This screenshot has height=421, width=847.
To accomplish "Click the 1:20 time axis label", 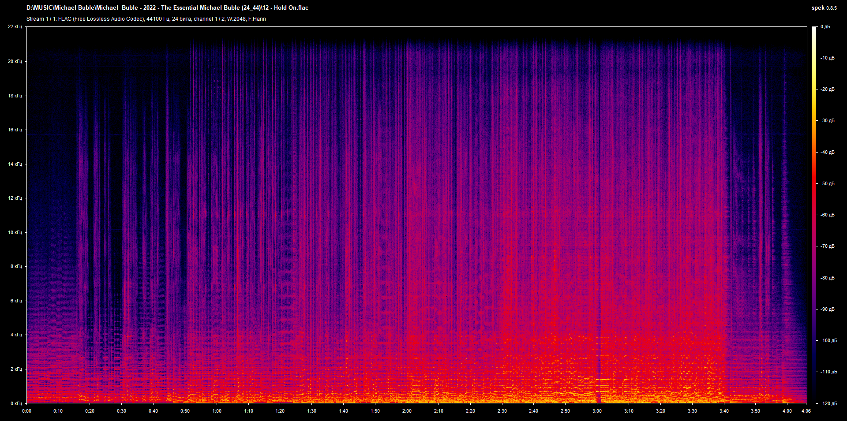I will [x=280, y=411].
